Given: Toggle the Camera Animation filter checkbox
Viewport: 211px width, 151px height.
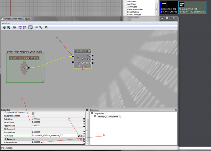Looking at the screenshot, I should click(x=125, y=9).
